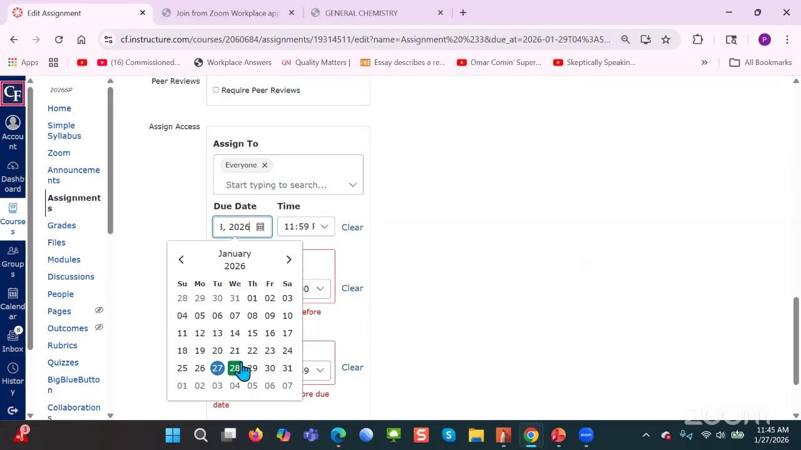Bookmark this page with the star icon
Screen dimensions: 801x450
click(x=666, y=39)
